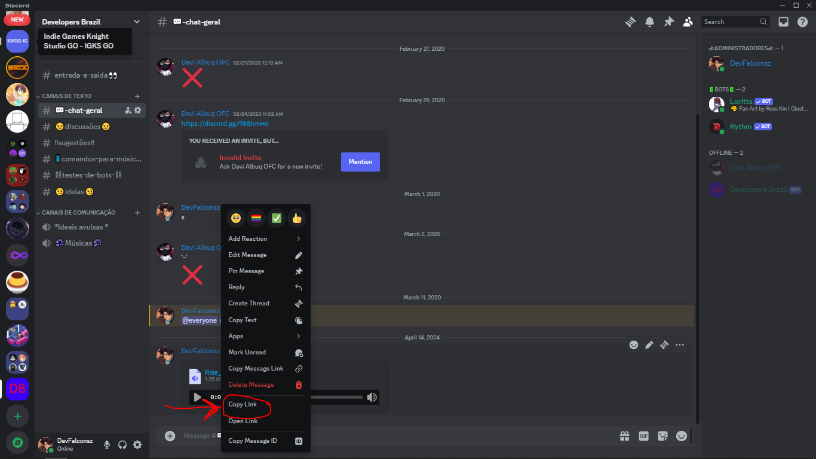Choose Edit Message from context menu
The height and width of the screenshot is (459, 816).
tap(266, 255)
